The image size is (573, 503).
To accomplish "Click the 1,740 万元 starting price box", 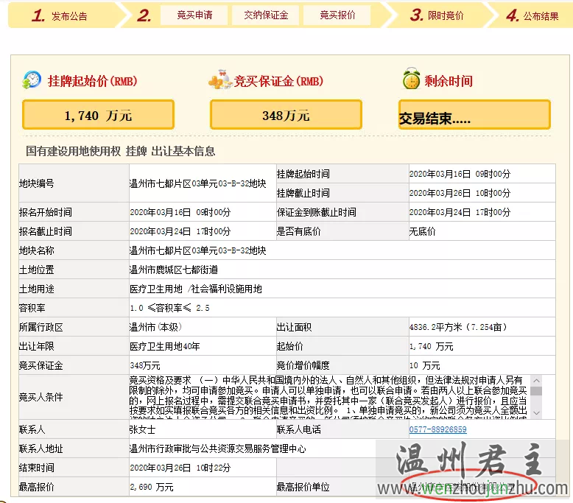I will 98,115.
